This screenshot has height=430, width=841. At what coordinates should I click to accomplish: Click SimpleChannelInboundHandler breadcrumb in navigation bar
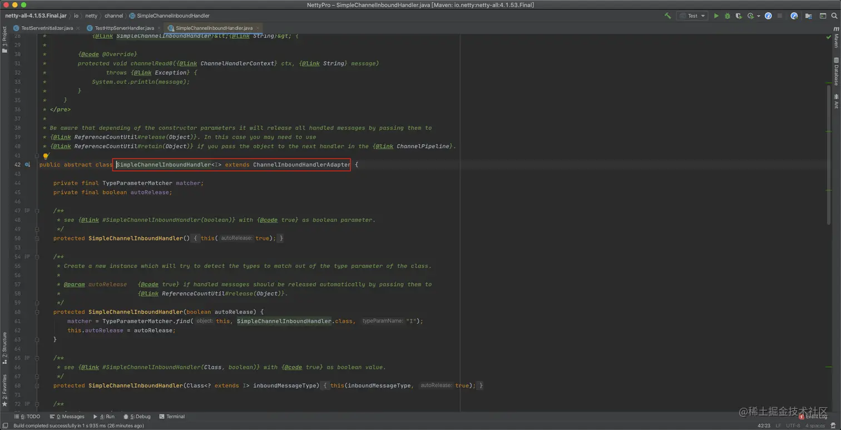pyautogui.click(x=169, y=16)
